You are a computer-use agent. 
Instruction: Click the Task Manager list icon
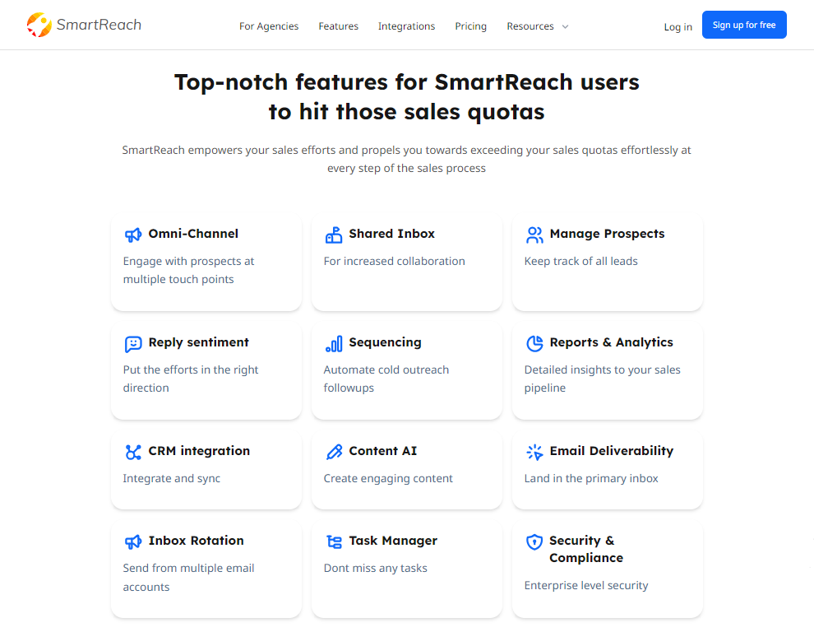[x=334, y=542]
